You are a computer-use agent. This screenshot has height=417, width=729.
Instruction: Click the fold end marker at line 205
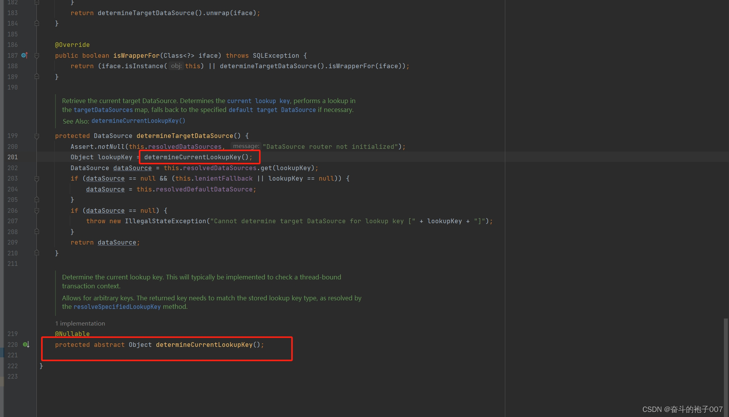tap(37, 200)
